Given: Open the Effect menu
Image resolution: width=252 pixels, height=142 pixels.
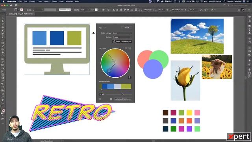Looking at the screenshot, I should point(54,2).
